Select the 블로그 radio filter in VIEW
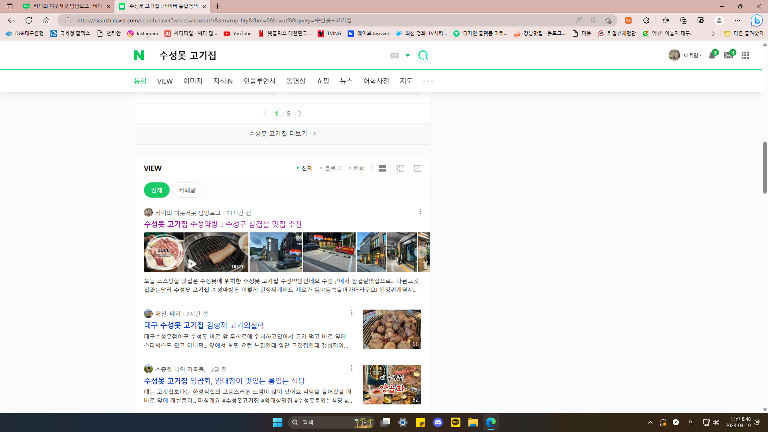The width and height of the screenshot is (768, 432). click(x=330, y=168)
